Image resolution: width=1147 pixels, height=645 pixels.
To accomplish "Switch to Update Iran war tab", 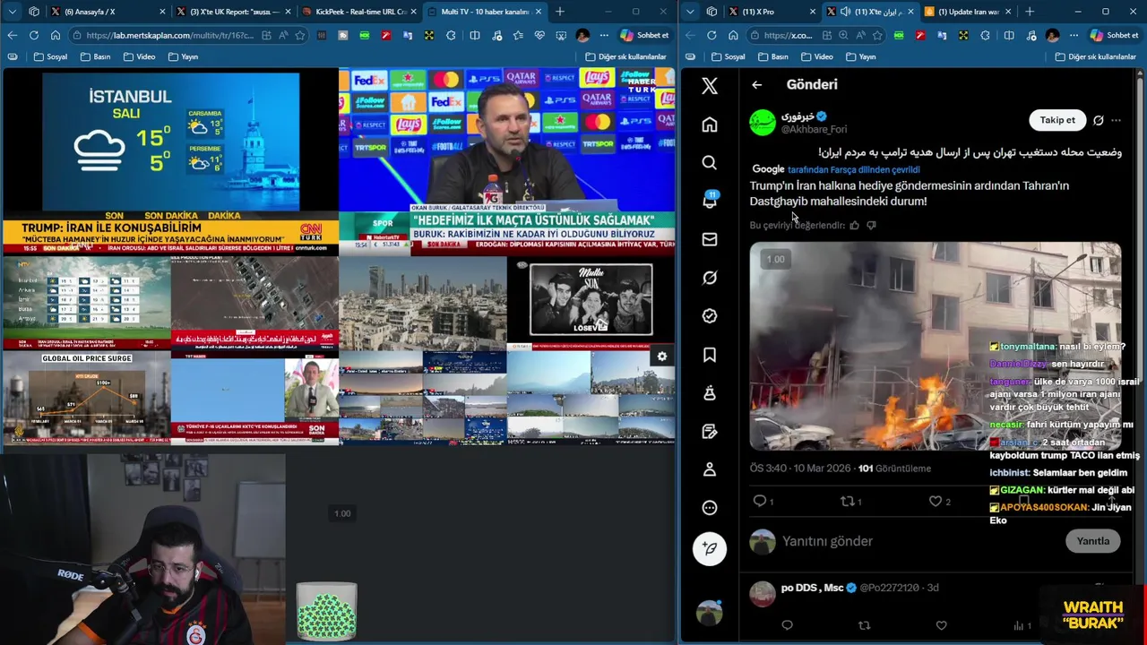I will (966, 12).
